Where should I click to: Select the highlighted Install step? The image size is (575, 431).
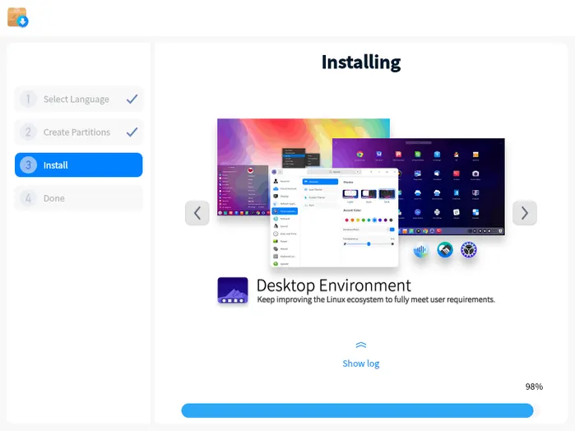78,165
